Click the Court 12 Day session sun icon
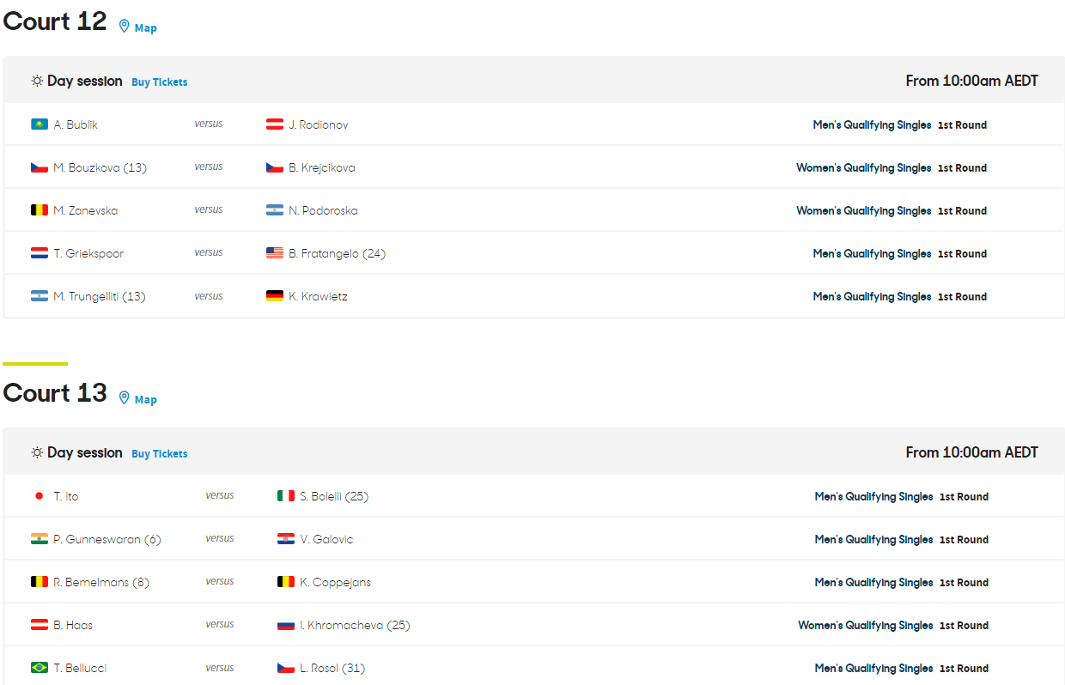The width and height of the screenshot is (1065, 685). coord(37,81)
